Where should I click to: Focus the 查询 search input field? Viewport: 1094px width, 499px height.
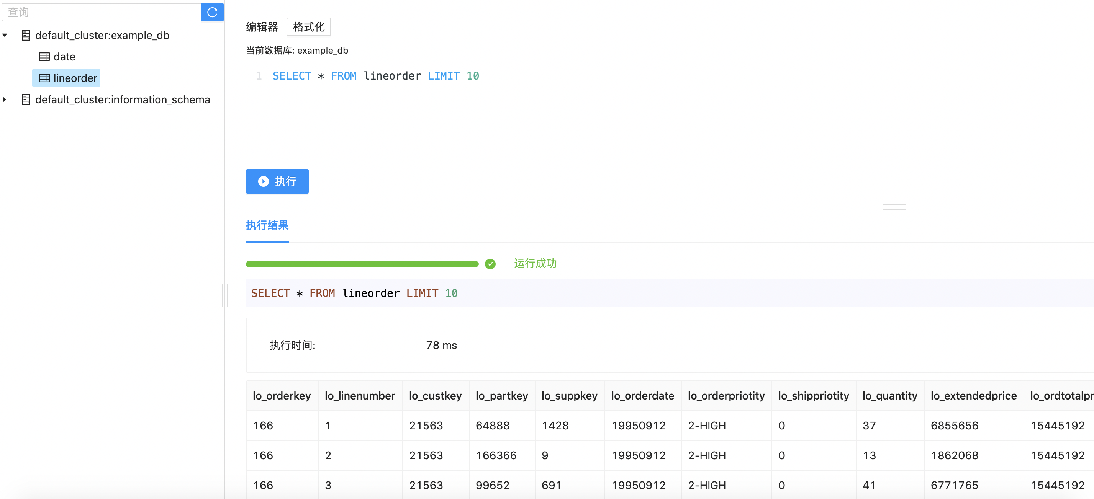click(x=101, y=12)
